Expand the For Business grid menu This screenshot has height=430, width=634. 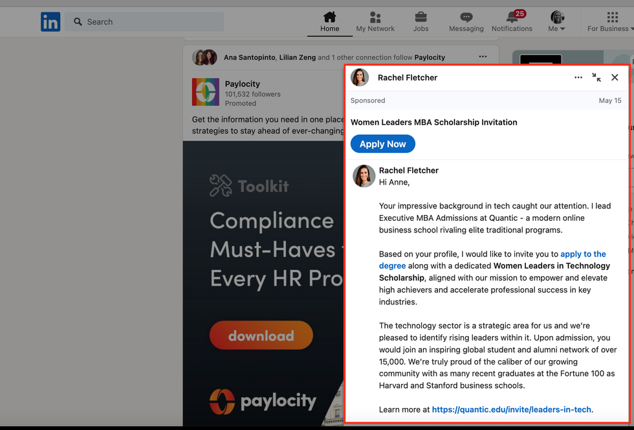611,21
